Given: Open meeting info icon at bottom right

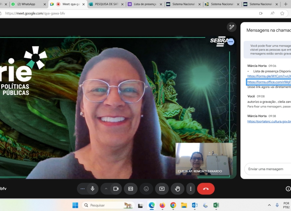Looking at the screenshot, I should coord(288,189).
